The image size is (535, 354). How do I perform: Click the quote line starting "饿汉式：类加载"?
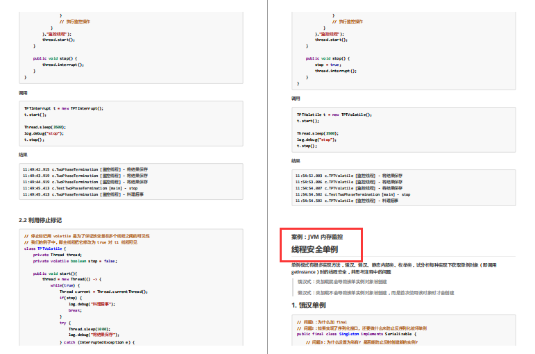pyautogui.click(x=342, y=282)
